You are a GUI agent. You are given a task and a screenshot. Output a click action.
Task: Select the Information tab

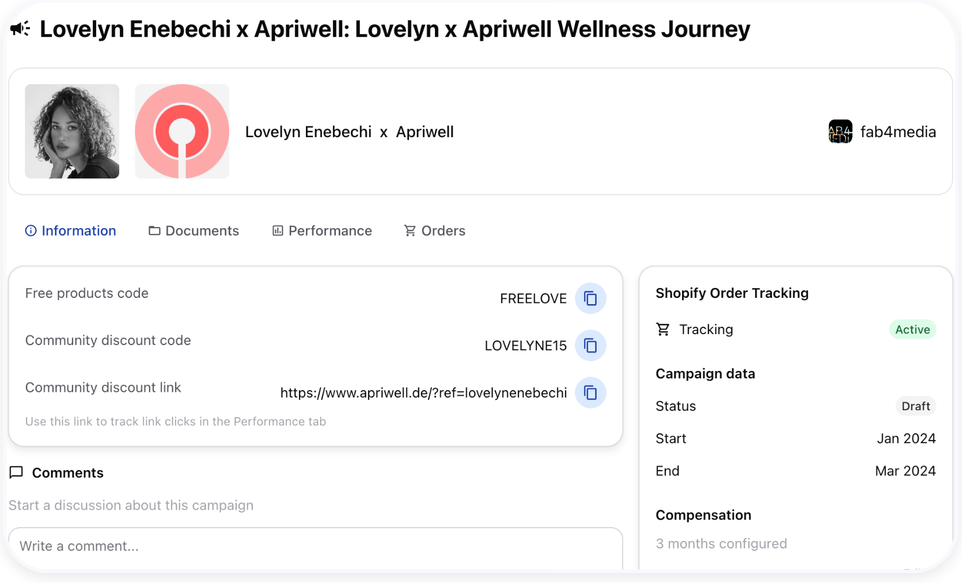[70, 231]
